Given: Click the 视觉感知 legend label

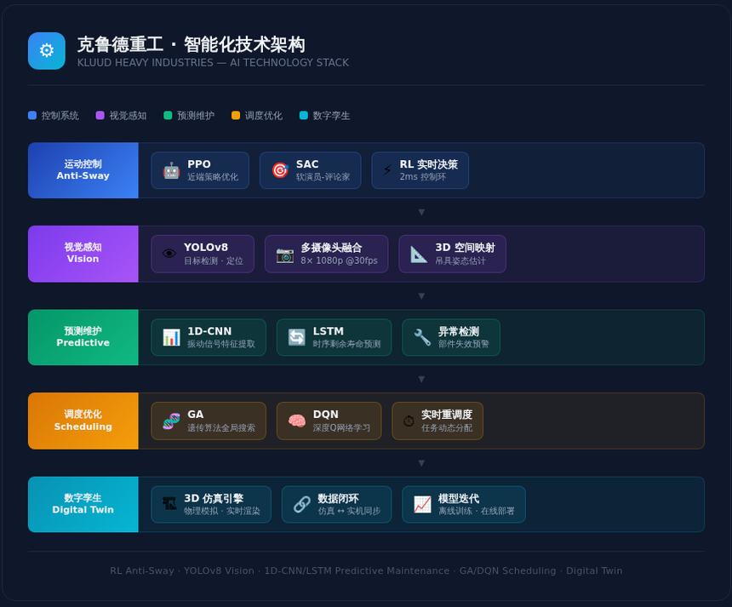Looking at the screenshot, I should coord(128,115).
